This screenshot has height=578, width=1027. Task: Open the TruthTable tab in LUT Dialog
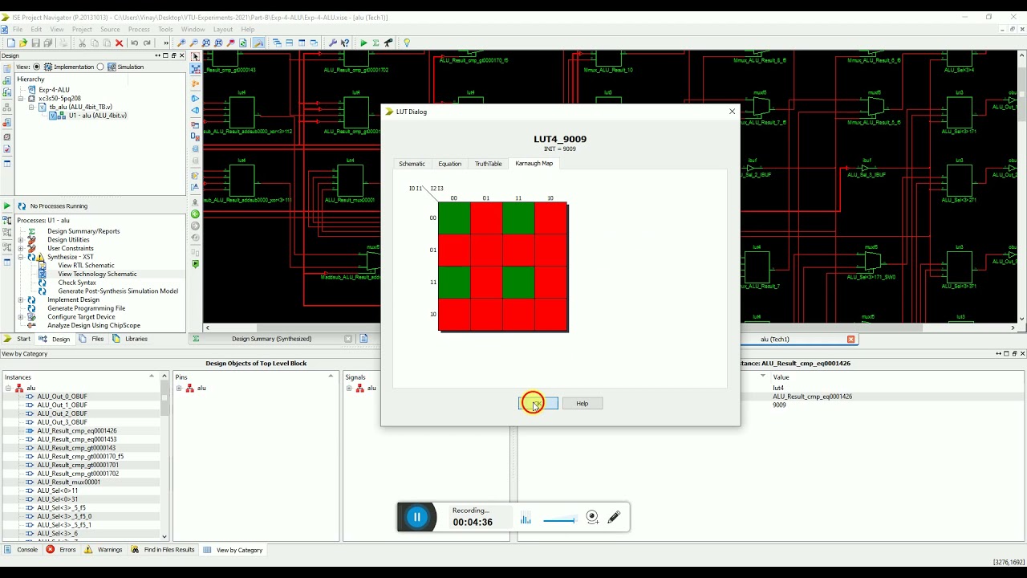tap(488, 164)
